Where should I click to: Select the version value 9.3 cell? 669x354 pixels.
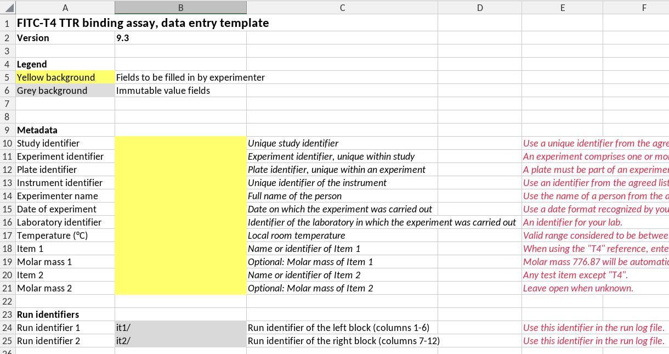click(180, 38)
